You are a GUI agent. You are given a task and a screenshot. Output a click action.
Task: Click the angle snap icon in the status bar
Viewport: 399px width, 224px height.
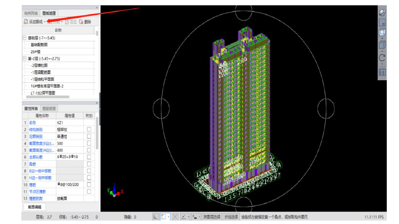[184, 217]
